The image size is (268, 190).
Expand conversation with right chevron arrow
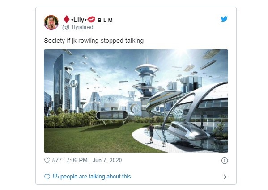[x=225, y=177]
